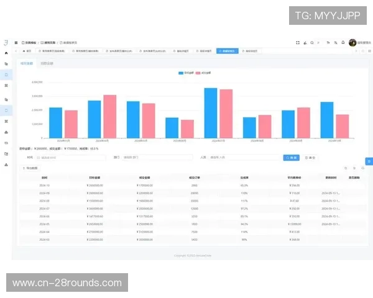Click the export data (导出数据) button
Viewport: 373px width, 298px height.
(x=30, y=168)
